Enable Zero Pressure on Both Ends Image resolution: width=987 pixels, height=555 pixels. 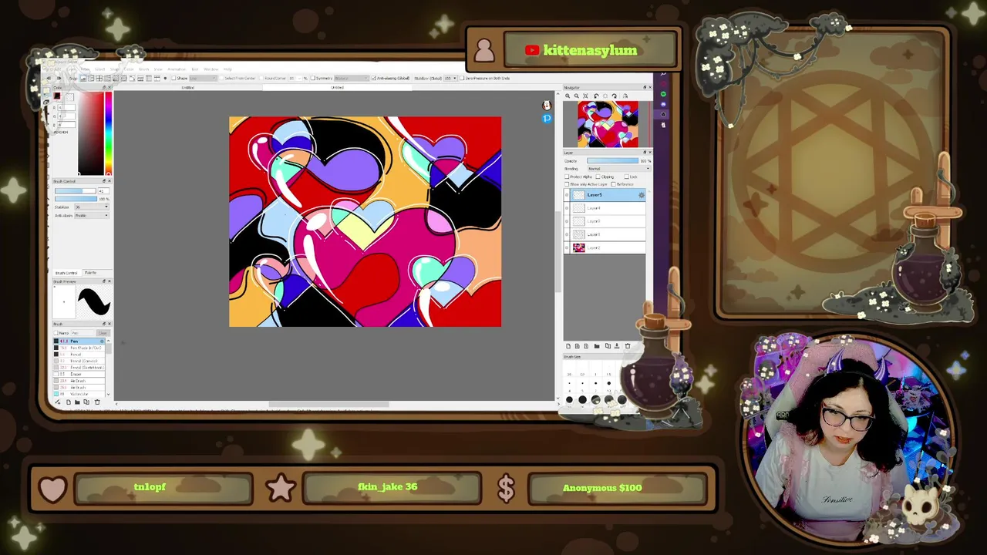point(461,78)
